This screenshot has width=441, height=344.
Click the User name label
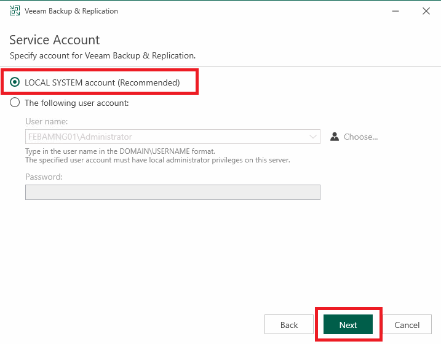[46, 121]
